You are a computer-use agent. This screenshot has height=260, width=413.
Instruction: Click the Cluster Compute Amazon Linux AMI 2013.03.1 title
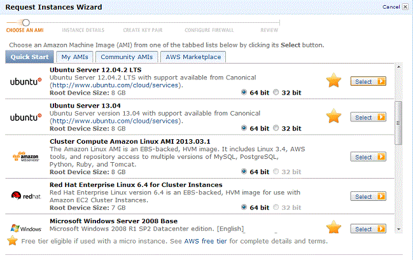[x=130, y=141]
